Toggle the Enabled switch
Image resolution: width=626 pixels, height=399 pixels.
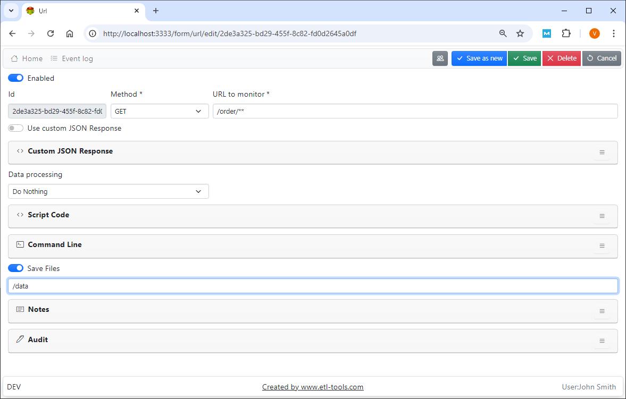[x=15, y=78]
